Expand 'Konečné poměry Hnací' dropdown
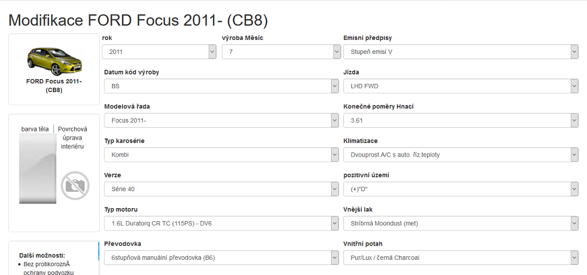The image size is (587, 275). tap(461, 120)
